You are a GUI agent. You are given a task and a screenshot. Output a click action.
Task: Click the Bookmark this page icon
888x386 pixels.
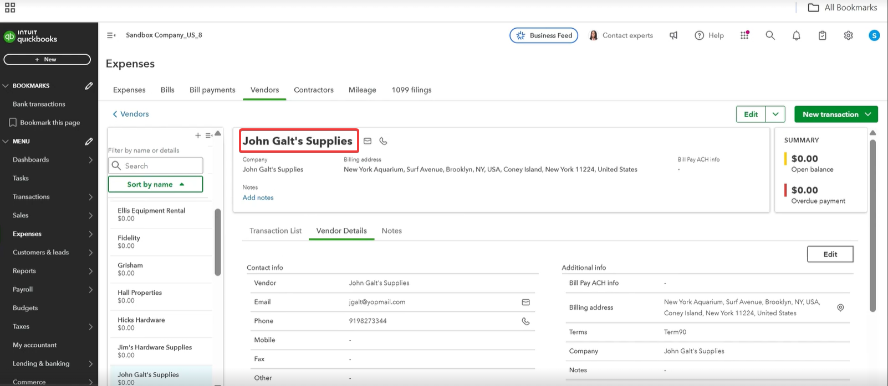pyautogui.click(x=12, y=122)
